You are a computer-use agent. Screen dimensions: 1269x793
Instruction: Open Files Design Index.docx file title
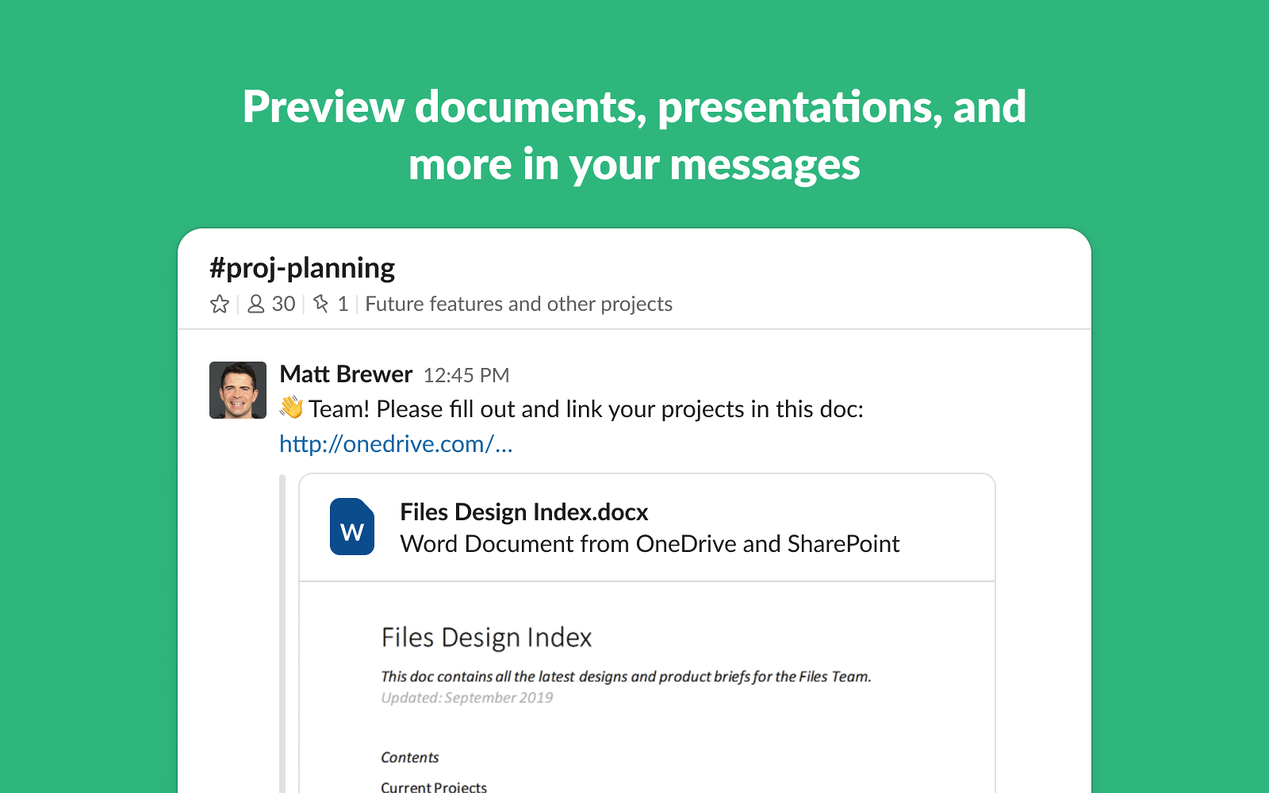coord(523,512)
